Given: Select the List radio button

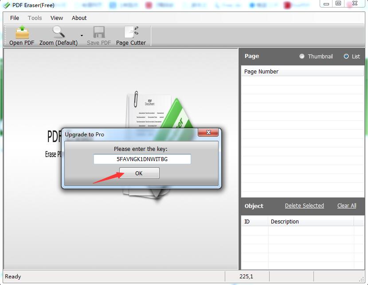Looking at the screenshot, I should pyautogui.click(x=346, y=56).
